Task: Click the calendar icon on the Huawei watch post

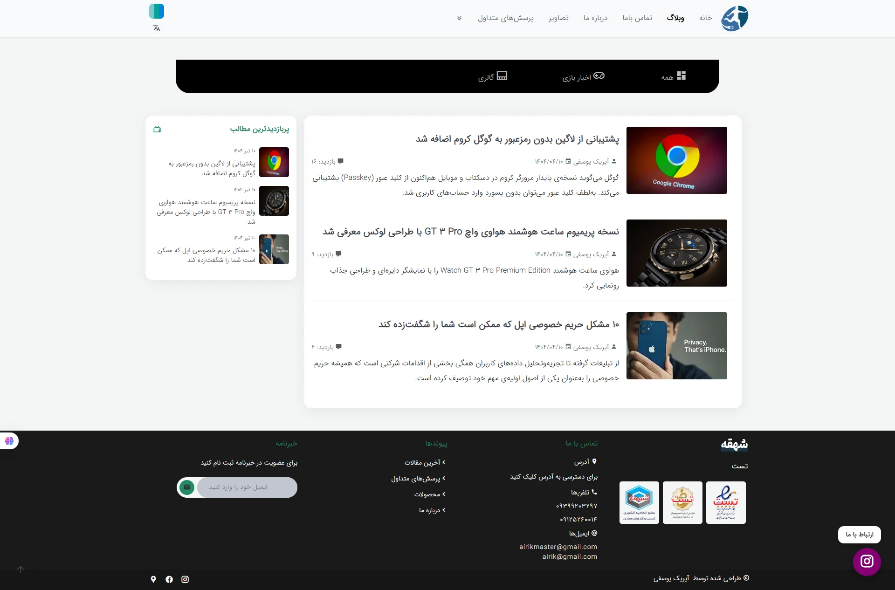Action: pos(568,254)
